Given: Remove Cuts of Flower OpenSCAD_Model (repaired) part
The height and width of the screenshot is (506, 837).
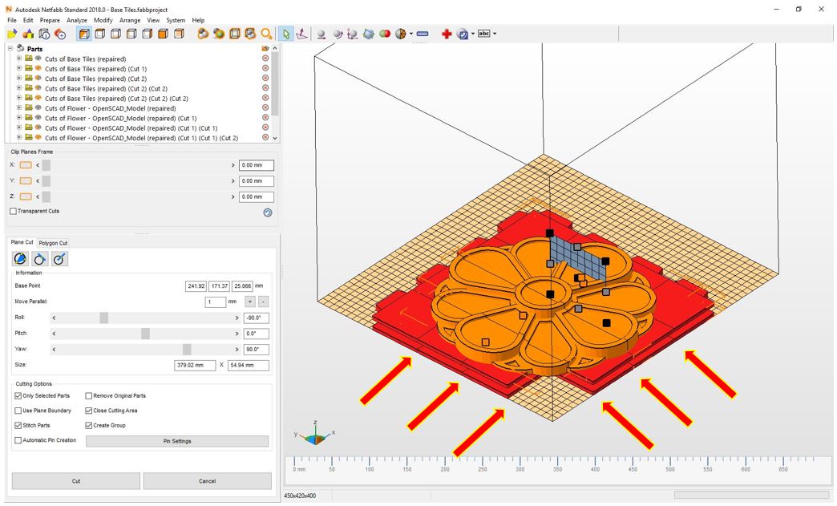Looking at the screenshot, I should [x=265, y=107].
